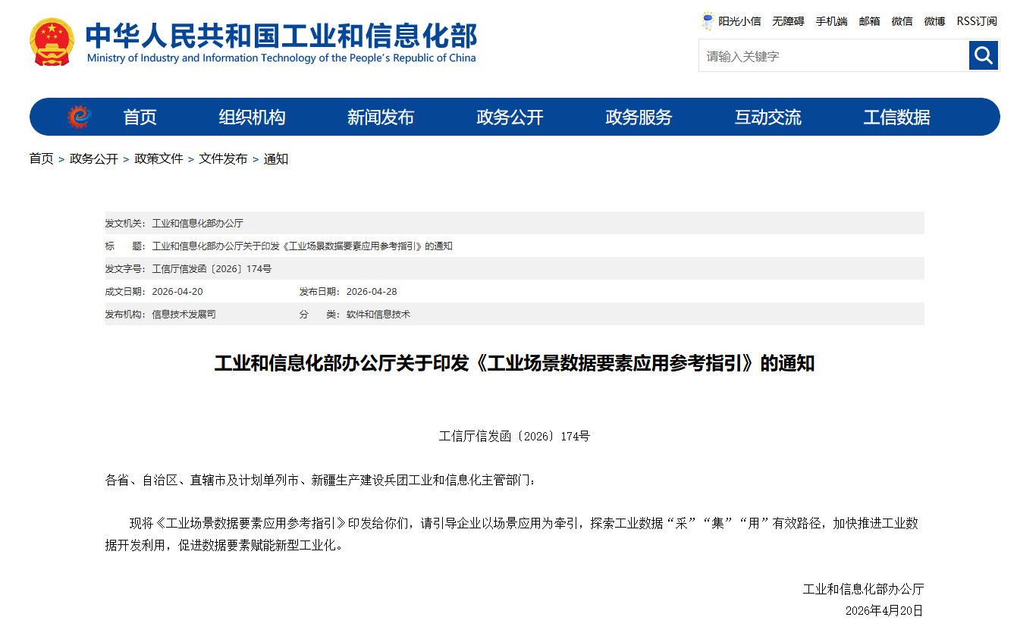The width and height of the screenshot is (1017, 636).
Task: Open 新闻发布 navigation menu
Action: pyautogui.click(x=381, y=117)
